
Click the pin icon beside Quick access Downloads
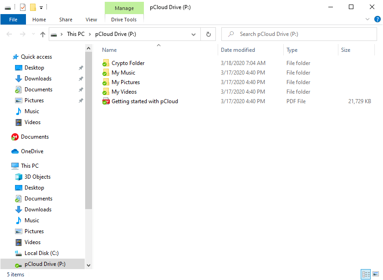tap(81, 79)
